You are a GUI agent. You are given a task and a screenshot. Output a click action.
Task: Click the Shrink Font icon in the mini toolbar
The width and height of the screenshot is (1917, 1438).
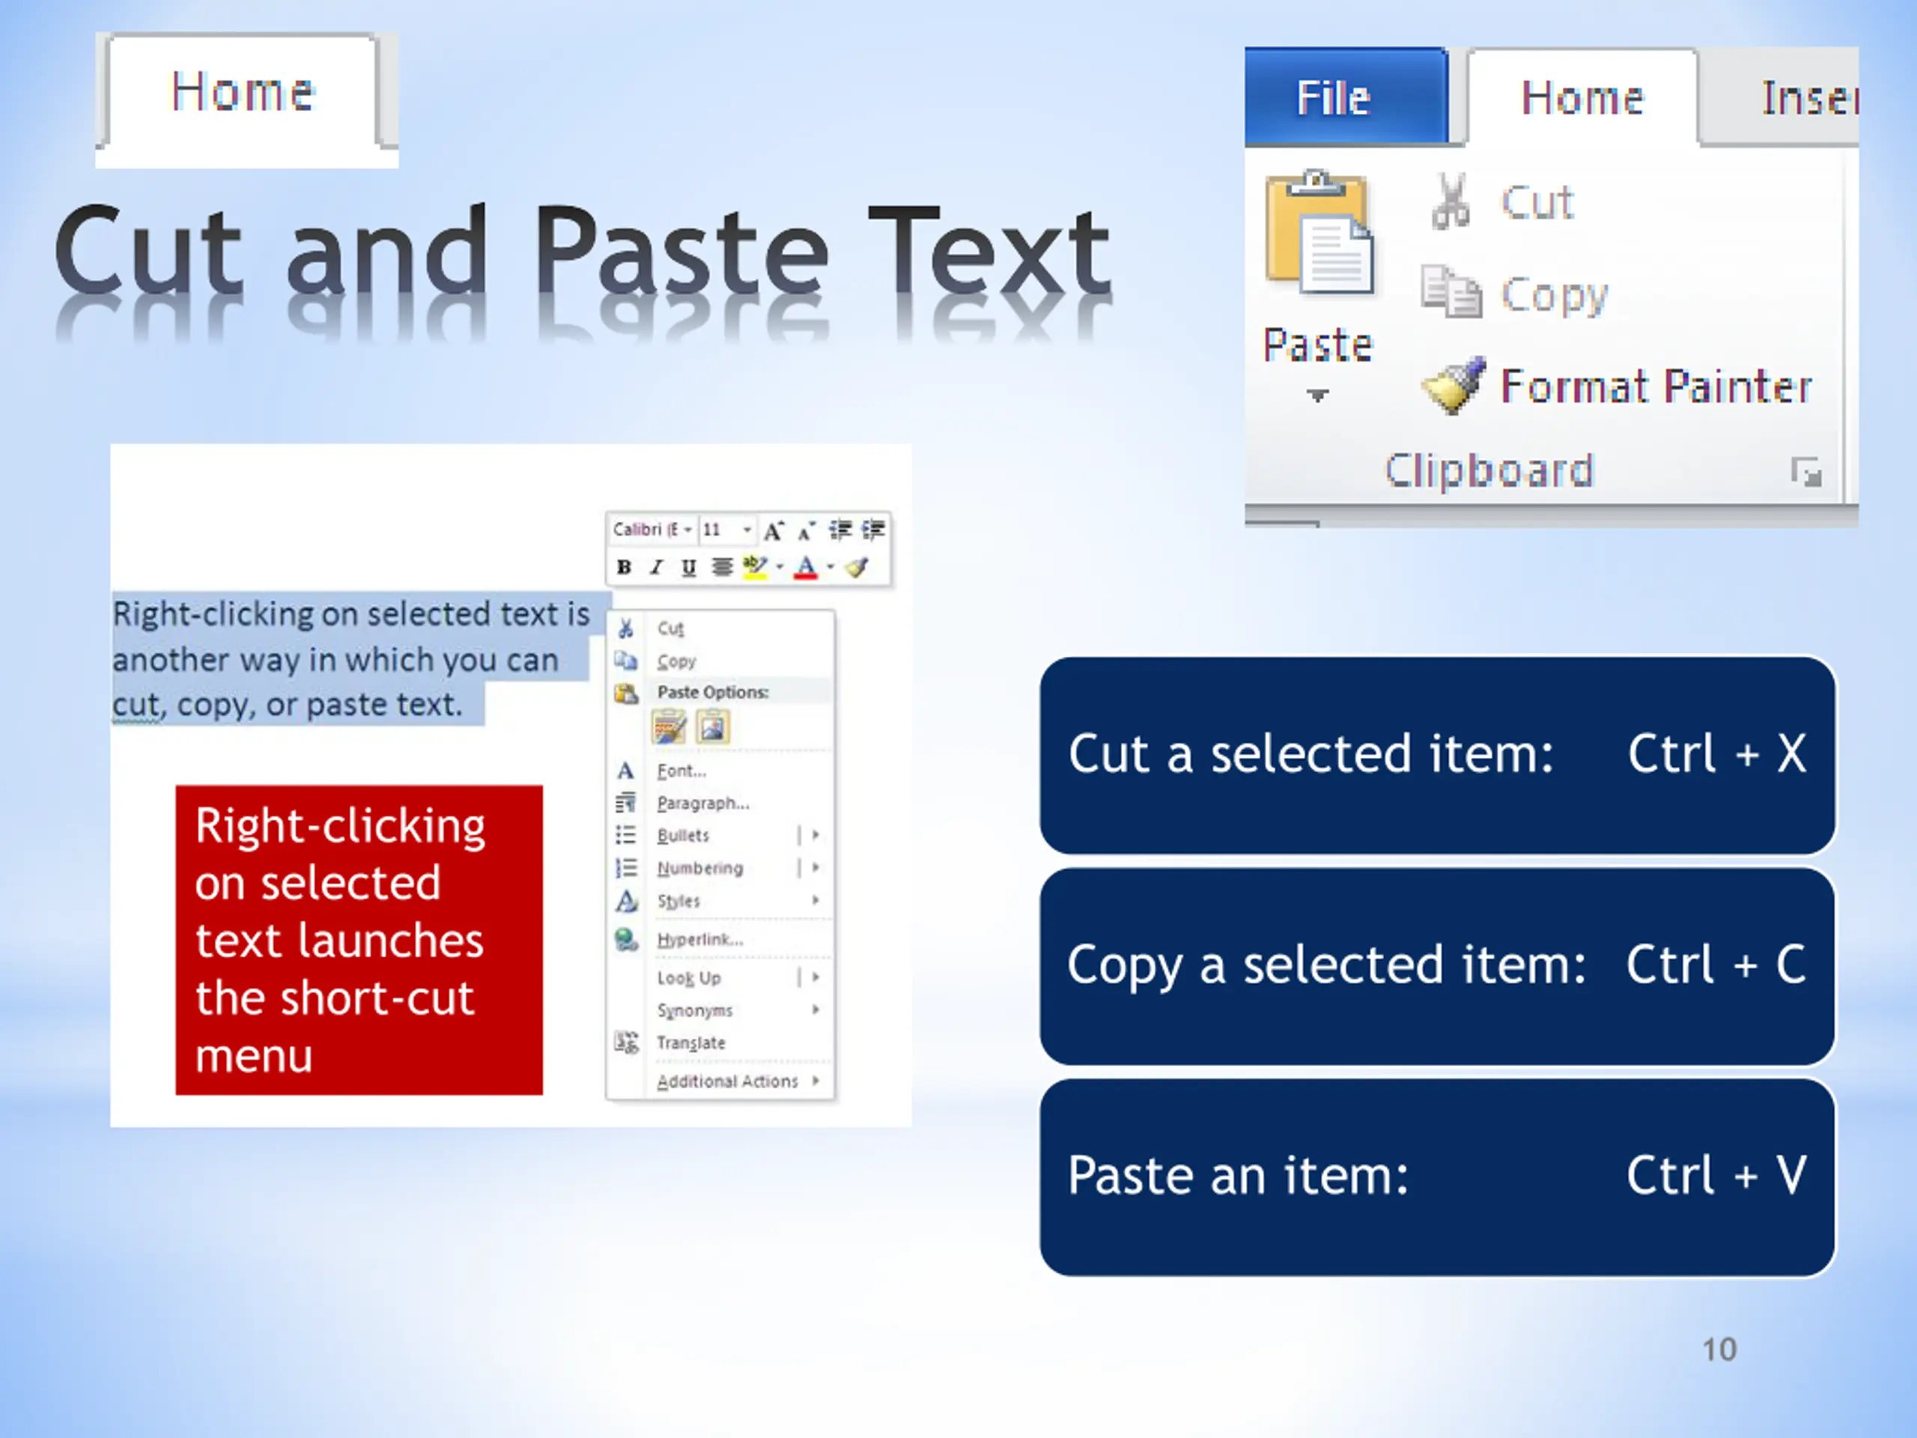tap(806, 530)
